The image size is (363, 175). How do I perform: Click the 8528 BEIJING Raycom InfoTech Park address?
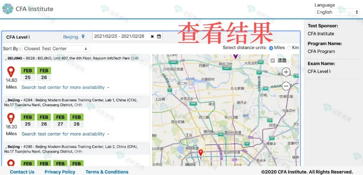[72, 58]
